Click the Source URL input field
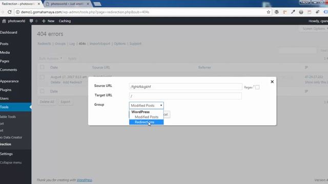This screenshot has width=328, height=184. [x=186, y=86]
